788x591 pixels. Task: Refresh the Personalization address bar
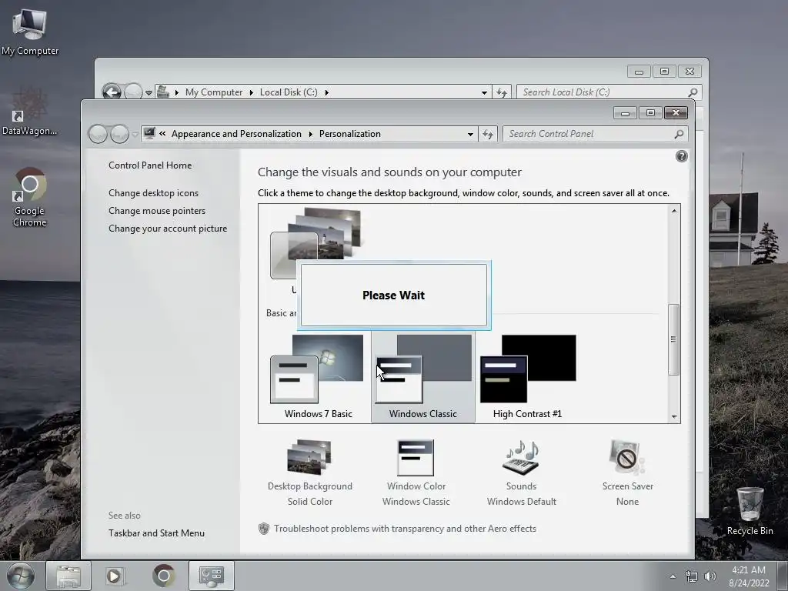(488, 134)
